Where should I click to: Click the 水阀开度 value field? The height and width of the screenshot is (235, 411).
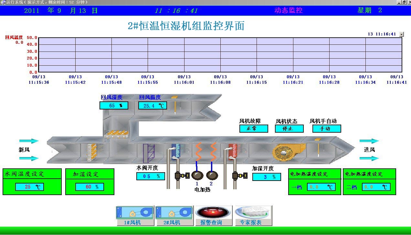click(151, 176)
